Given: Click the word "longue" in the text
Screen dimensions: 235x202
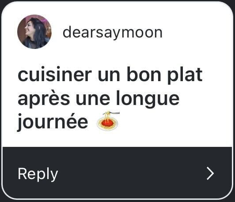Looking at the screenshot, I should (x=148, y=99).
